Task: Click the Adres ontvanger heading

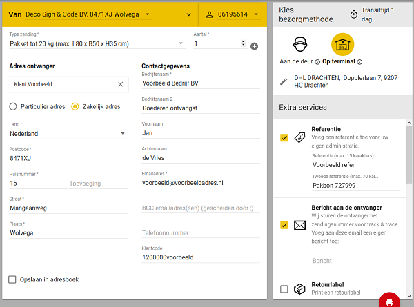Action: point(32,66)
